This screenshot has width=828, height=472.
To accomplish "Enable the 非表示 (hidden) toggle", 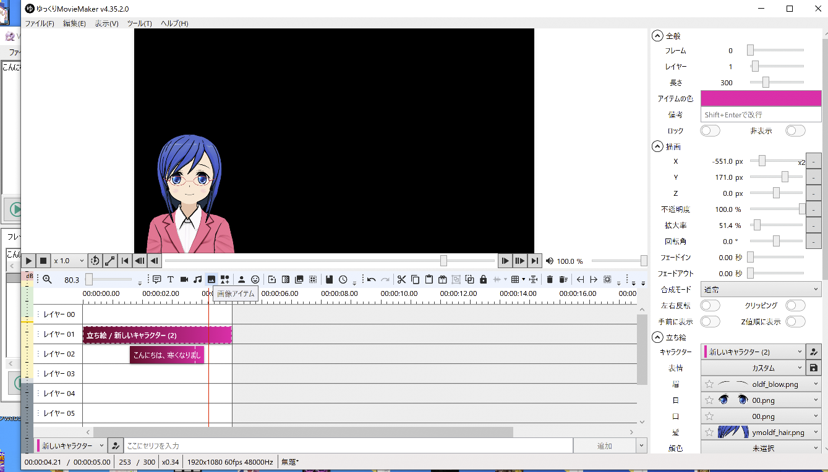I will [x=795, y=130].
